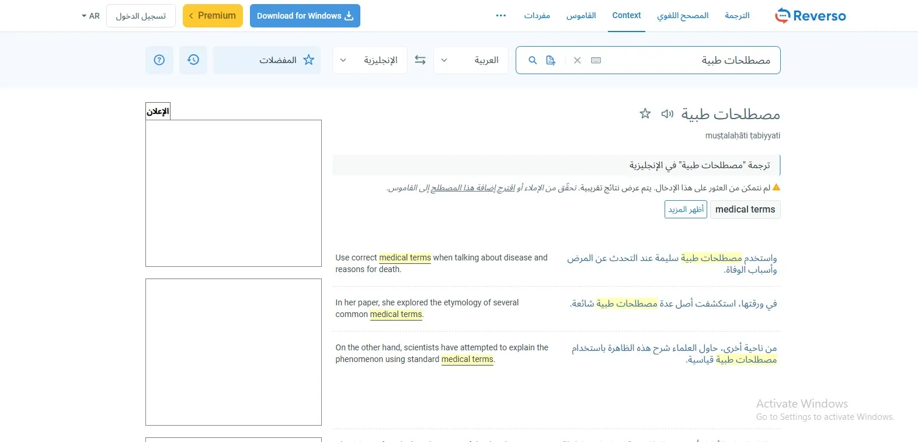The width and height of the screenshot is (918, 442).
Task: Click أظهر المزيد show more button
Action: tap(686, 209)
